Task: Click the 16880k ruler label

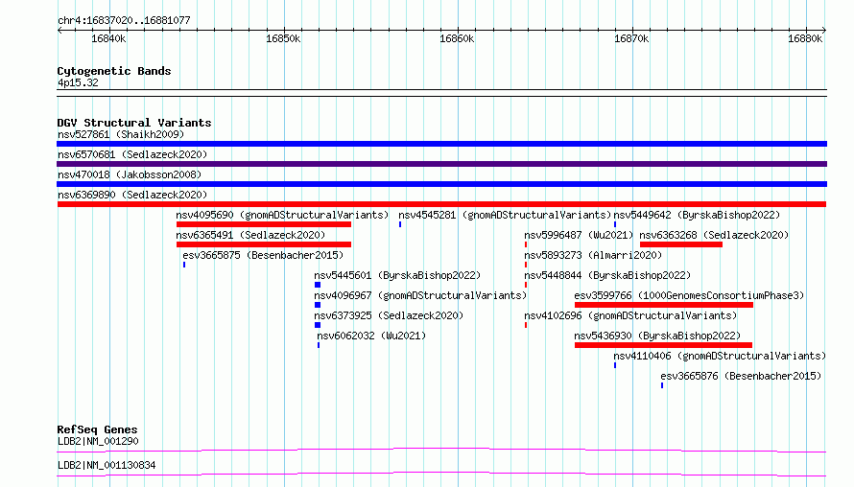Action: point(805,38)
